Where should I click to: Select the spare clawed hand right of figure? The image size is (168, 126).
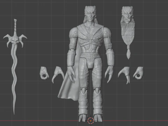tap(124, 75)
